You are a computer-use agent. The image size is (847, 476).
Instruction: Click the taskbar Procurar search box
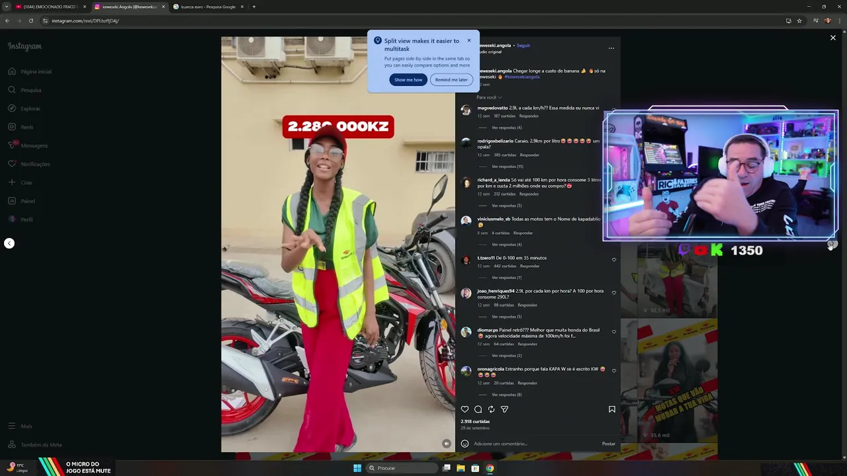click(402, 468)
